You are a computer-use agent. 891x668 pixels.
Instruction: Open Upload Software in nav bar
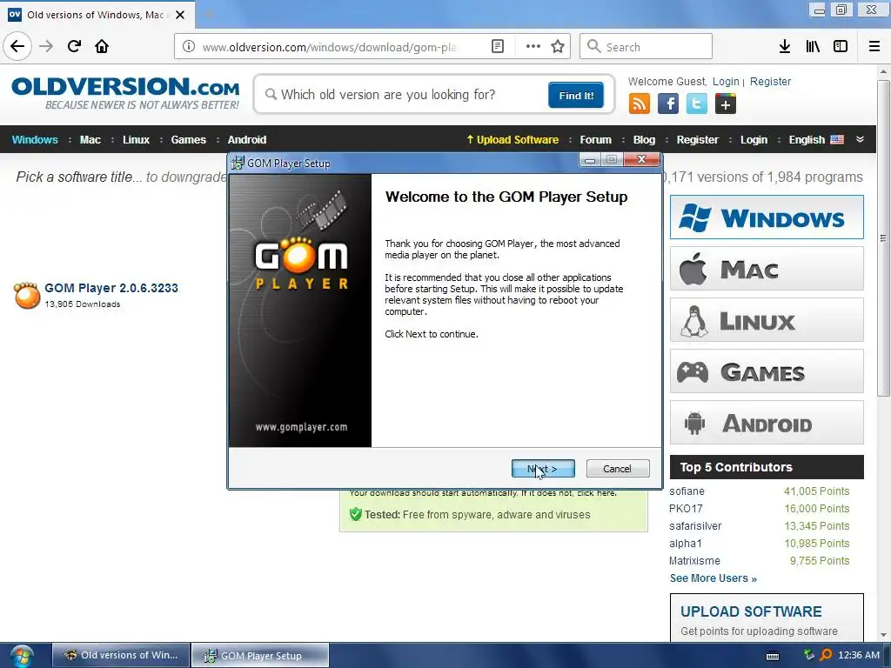[512, 140]
